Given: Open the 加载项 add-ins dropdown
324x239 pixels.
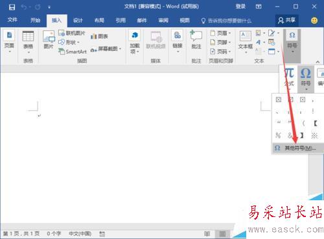Looking at the screenshot, I should [135, 42].
